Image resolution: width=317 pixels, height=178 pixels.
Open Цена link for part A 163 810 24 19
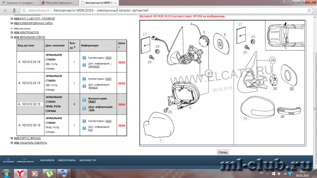[x=122, y=83]
